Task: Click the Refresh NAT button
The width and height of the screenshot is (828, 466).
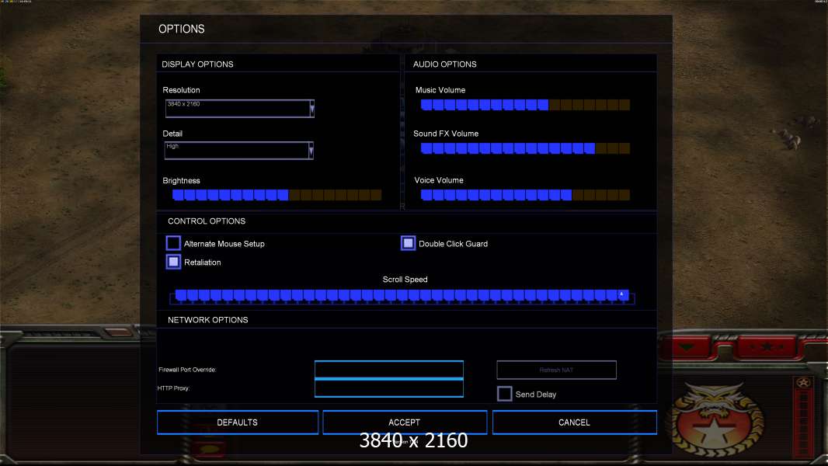Action: tap(556, 370)
